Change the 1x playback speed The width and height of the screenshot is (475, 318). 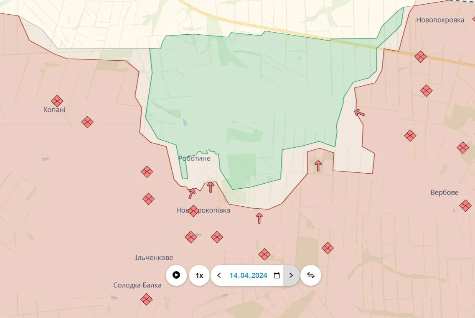[199, 275]
